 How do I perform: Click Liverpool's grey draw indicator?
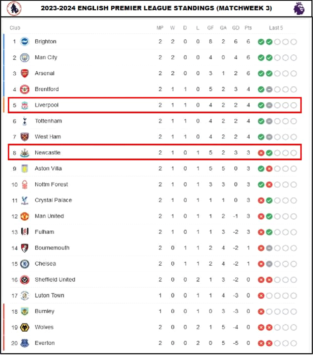269,105
